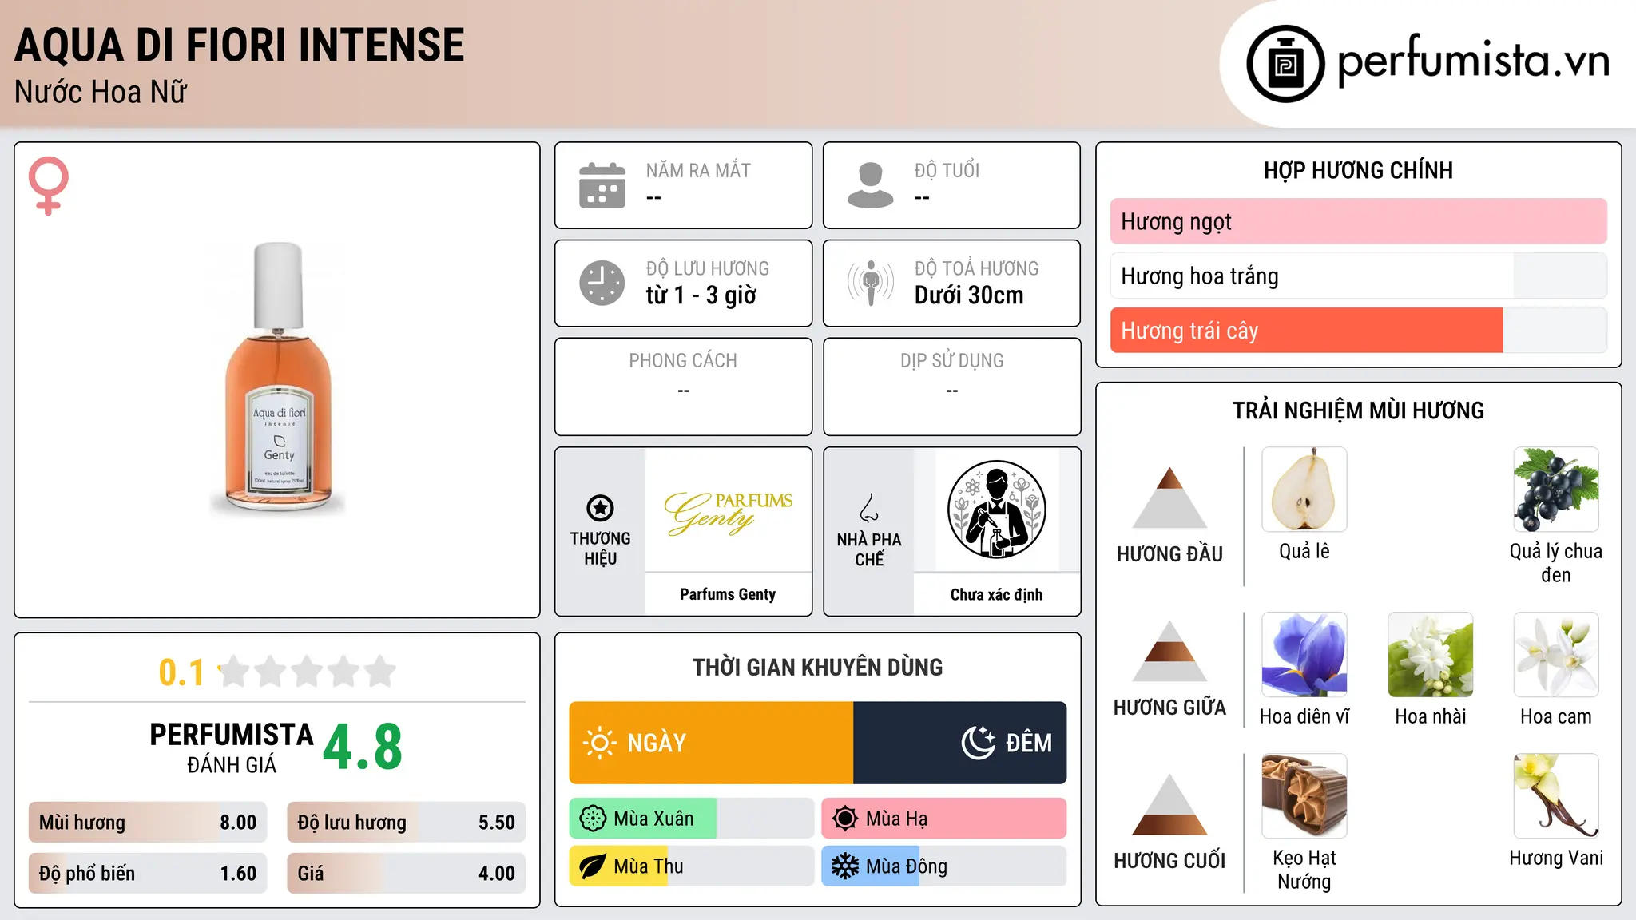Click the sillage icon beside Độ toả hương

coord(871,283)
